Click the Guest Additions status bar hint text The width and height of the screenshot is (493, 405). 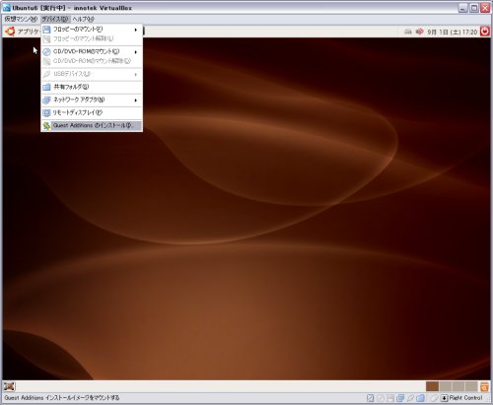click(x=62, y=398)
